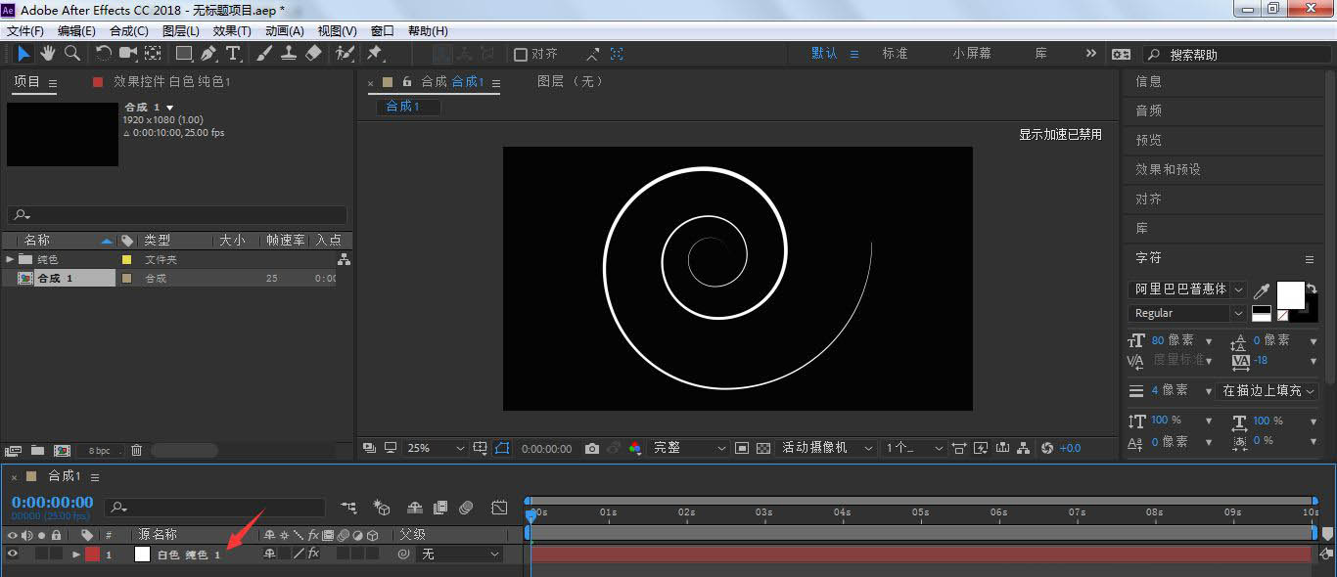Enable the 对齐 snapping checkbox

(x=521, y=55)
